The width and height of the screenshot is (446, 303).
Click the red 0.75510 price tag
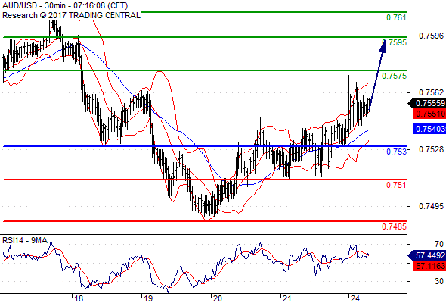[x=429, y=114]
